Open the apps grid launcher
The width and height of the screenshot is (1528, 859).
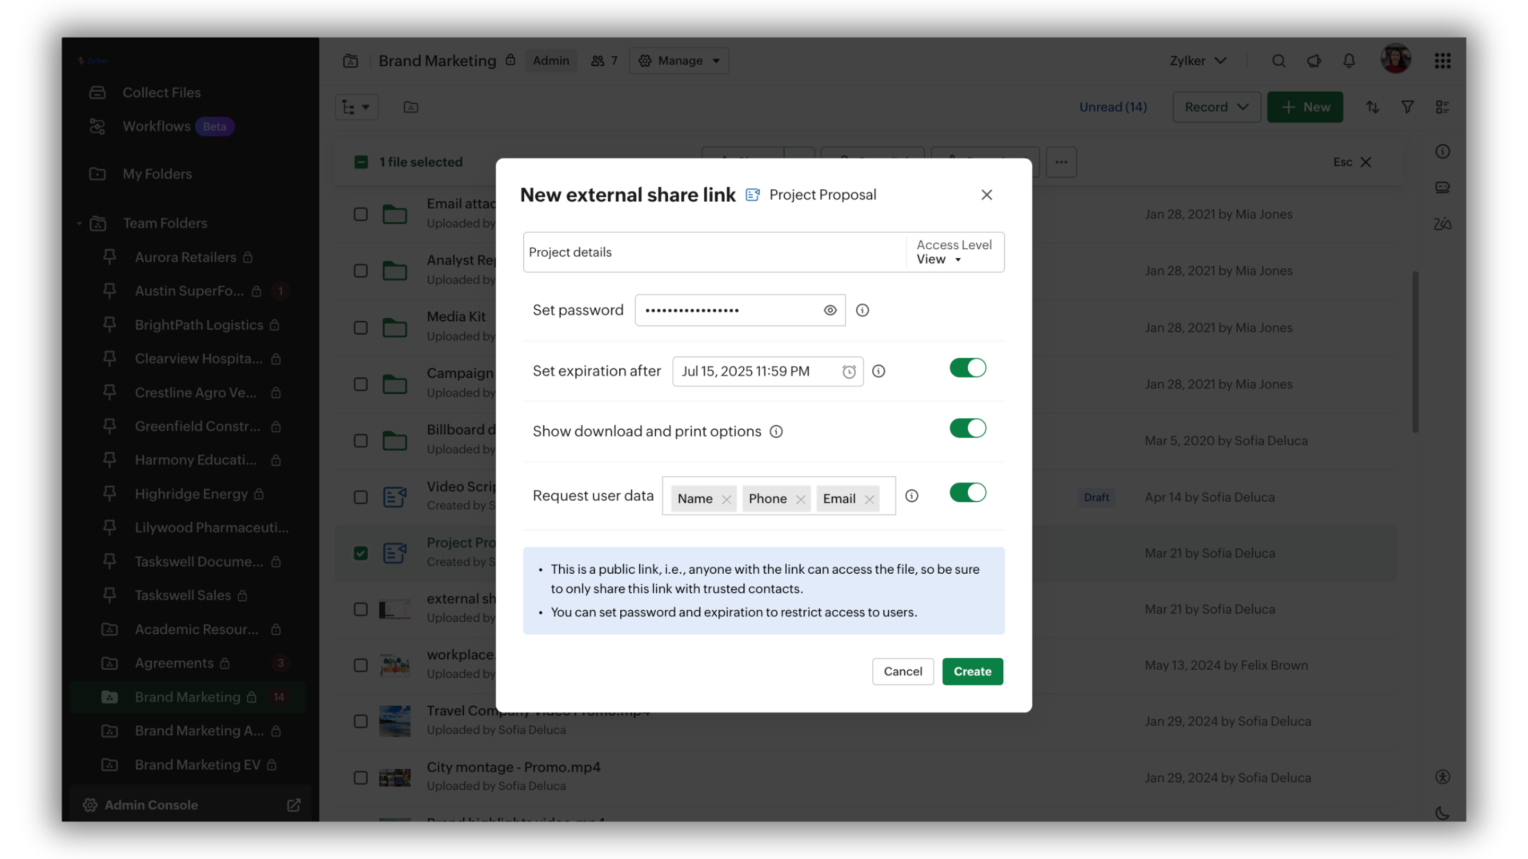point(1443,60)
